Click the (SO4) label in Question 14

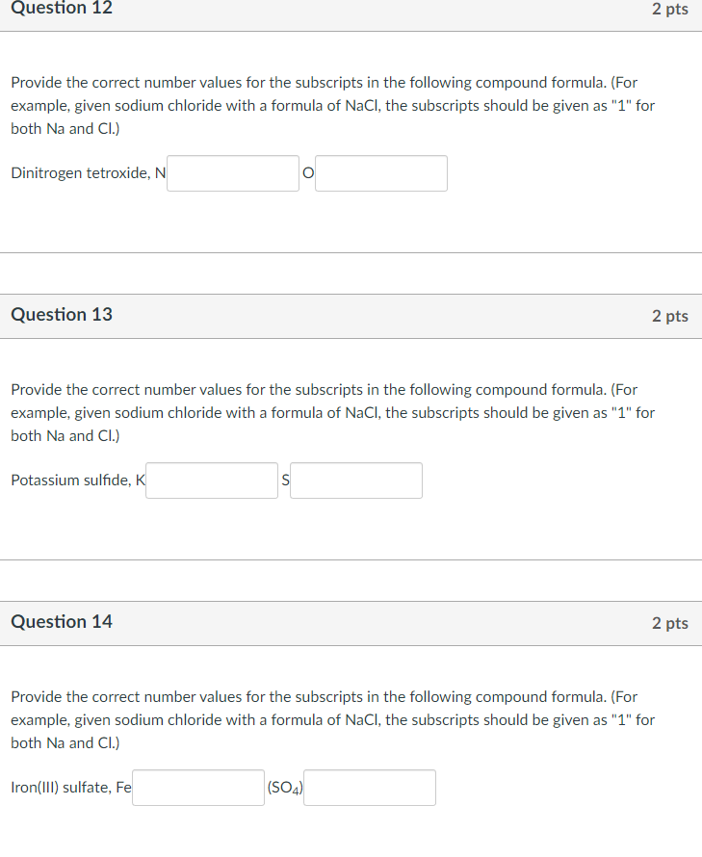click(284, 787)
